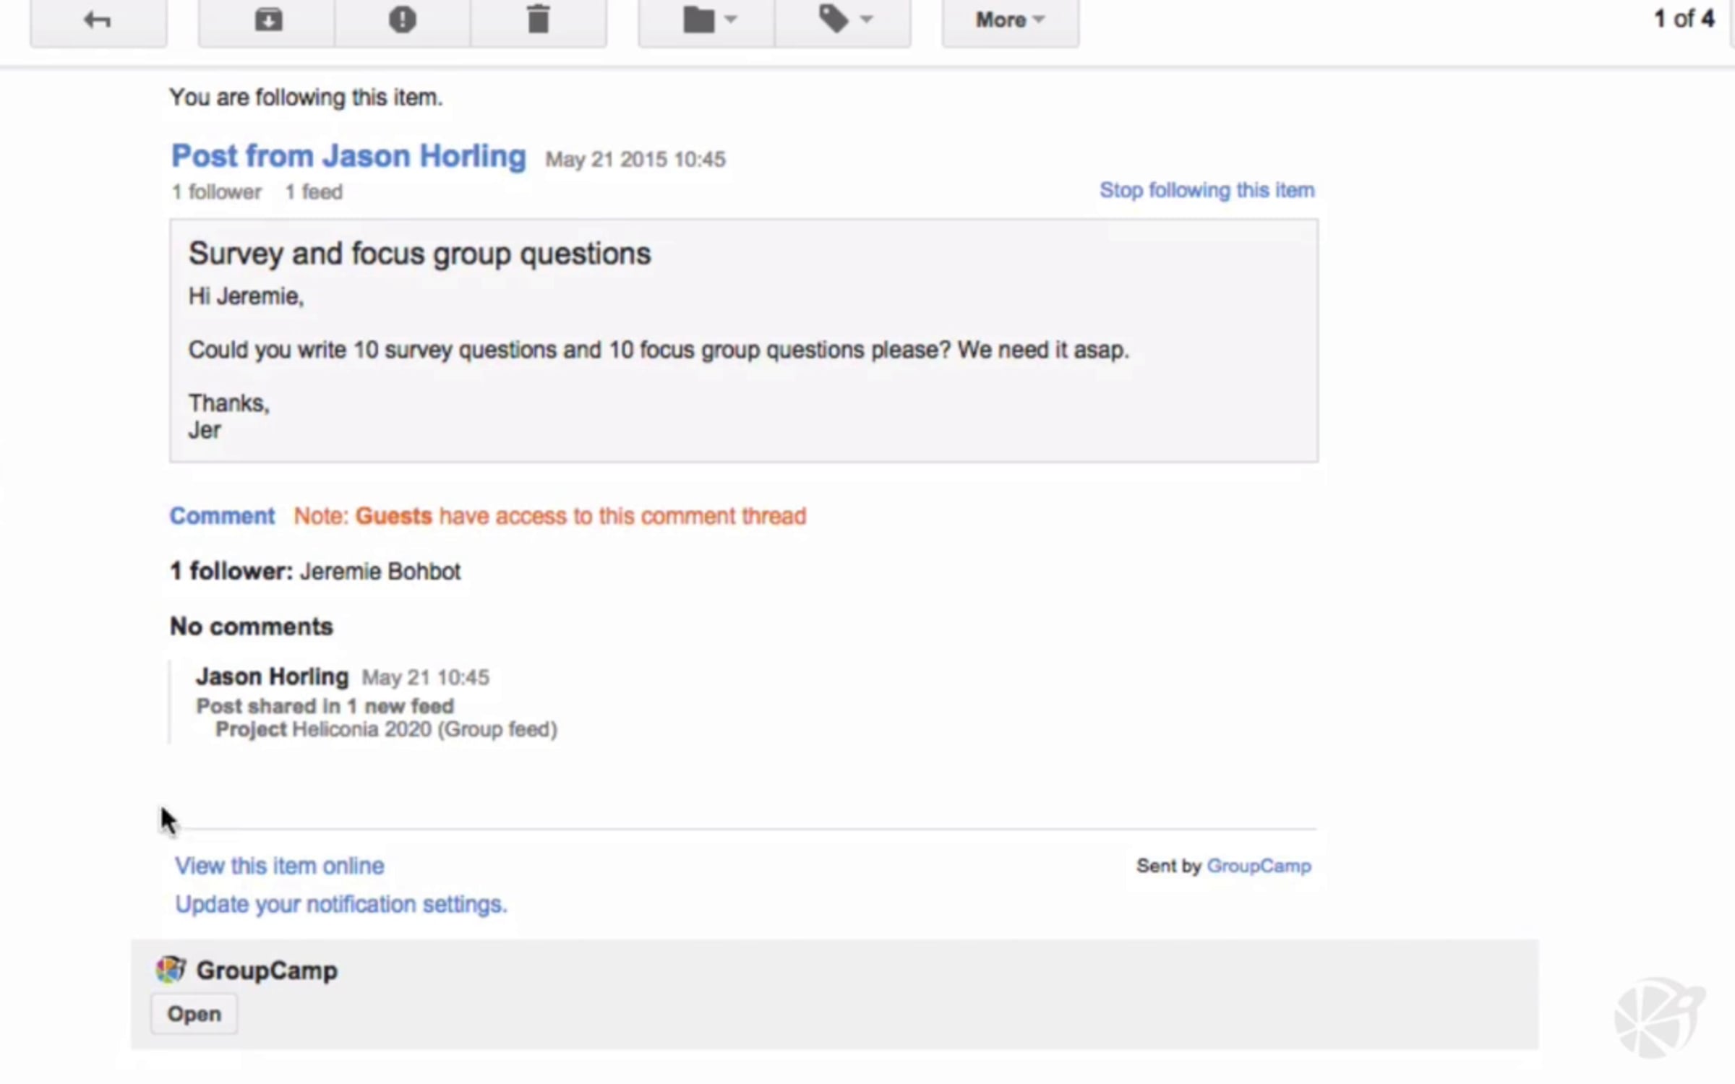Viewport: 1735px width, 1084px height.
Task: Open the Sent by GroupCamp link
Action: pos(1259,866)
